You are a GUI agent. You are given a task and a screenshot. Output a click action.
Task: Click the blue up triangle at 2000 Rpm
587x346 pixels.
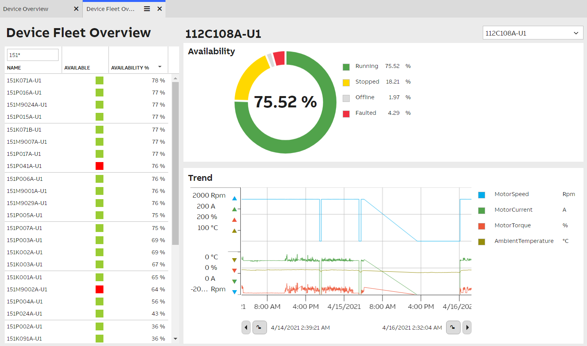point(235,198)
